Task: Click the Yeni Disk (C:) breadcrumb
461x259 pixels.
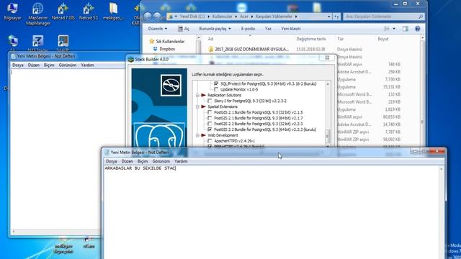Action: 192,17
